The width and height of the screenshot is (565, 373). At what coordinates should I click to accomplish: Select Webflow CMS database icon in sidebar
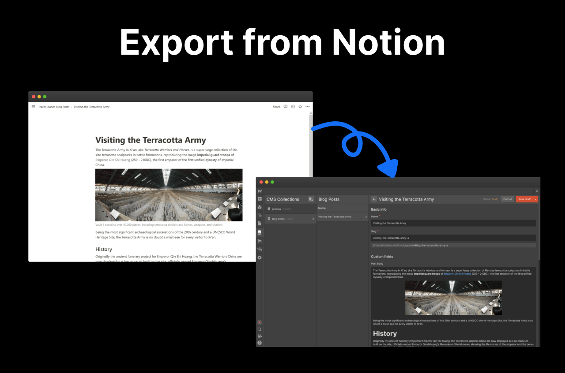coord(260,232)
